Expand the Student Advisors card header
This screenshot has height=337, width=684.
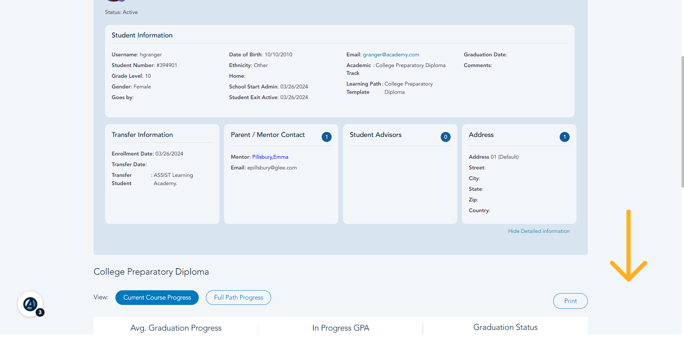pyautogui.click(x=375, y=135)
